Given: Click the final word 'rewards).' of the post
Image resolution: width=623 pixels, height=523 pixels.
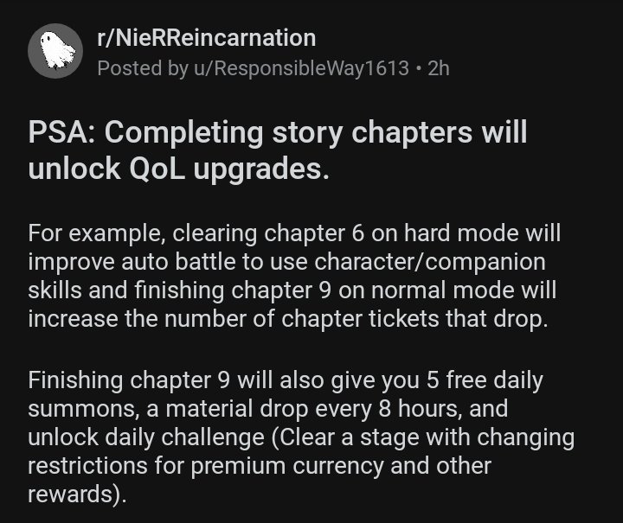Looking at the screenshot, I should (77, 494).
